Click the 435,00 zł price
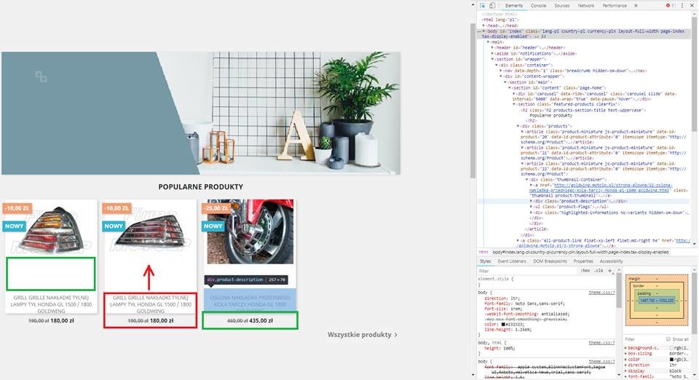The image size is (699, 380). [261, 321]
